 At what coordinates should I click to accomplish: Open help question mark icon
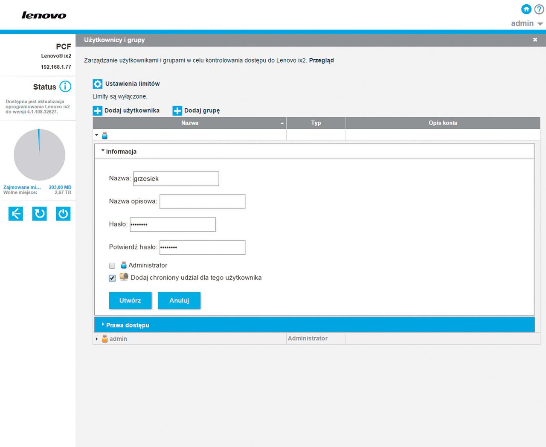click(539, 9)
